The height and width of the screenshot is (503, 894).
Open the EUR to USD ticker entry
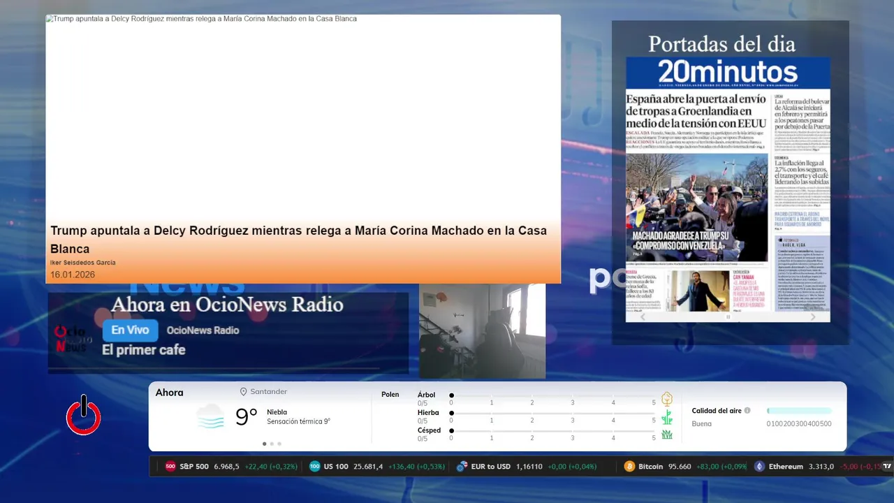pyautogui.click(x=527, y=467)
